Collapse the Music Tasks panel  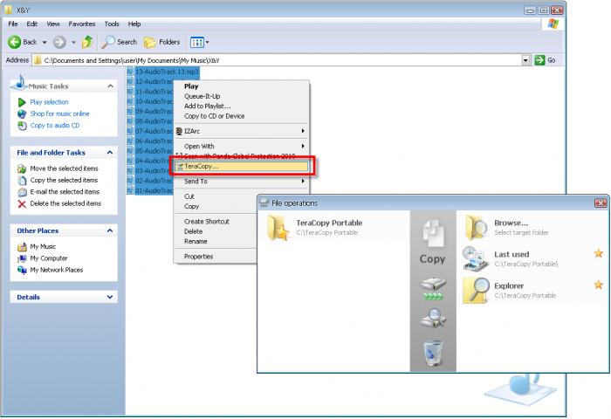coord(110,86)
